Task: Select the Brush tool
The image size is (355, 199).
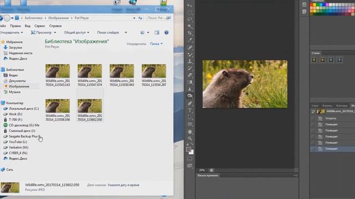Action: tap(190, 54)
